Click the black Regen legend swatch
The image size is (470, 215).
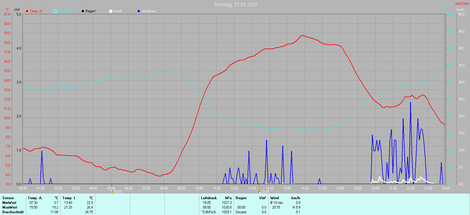(83, 11)
